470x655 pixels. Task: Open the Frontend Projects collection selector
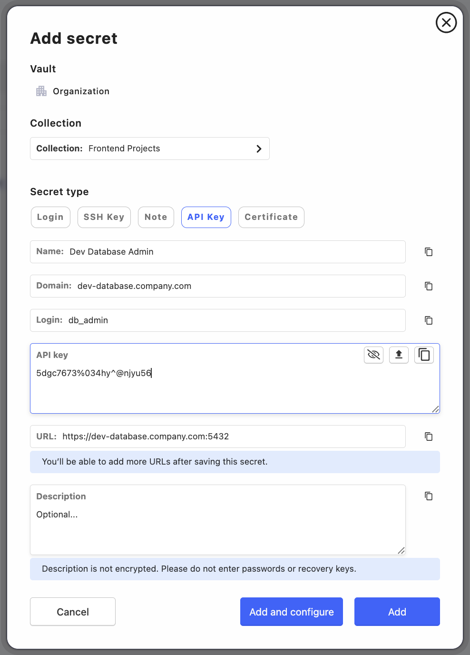pos(150,149)
